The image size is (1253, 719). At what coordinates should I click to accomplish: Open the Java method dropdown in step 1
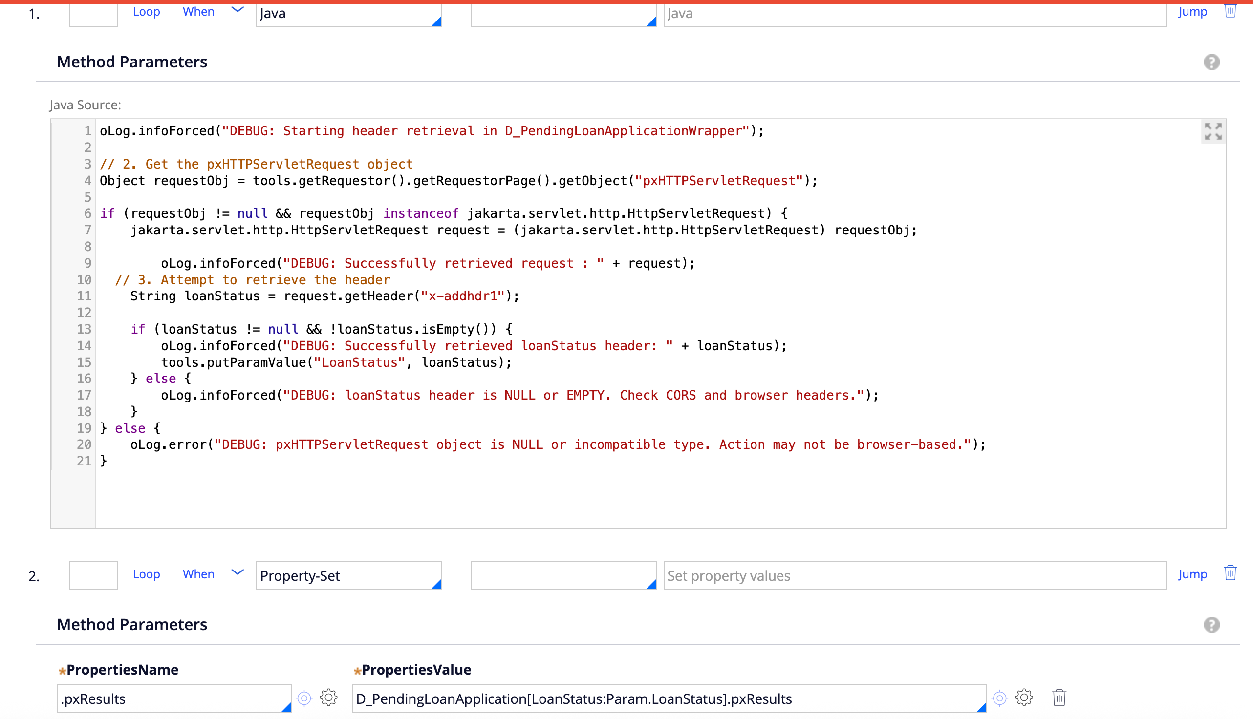tap(348, 14)
